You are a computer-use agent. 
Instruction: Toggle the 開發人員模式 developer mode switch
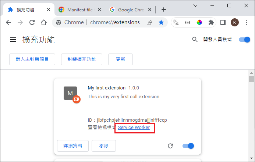click(x=244, y=40)
